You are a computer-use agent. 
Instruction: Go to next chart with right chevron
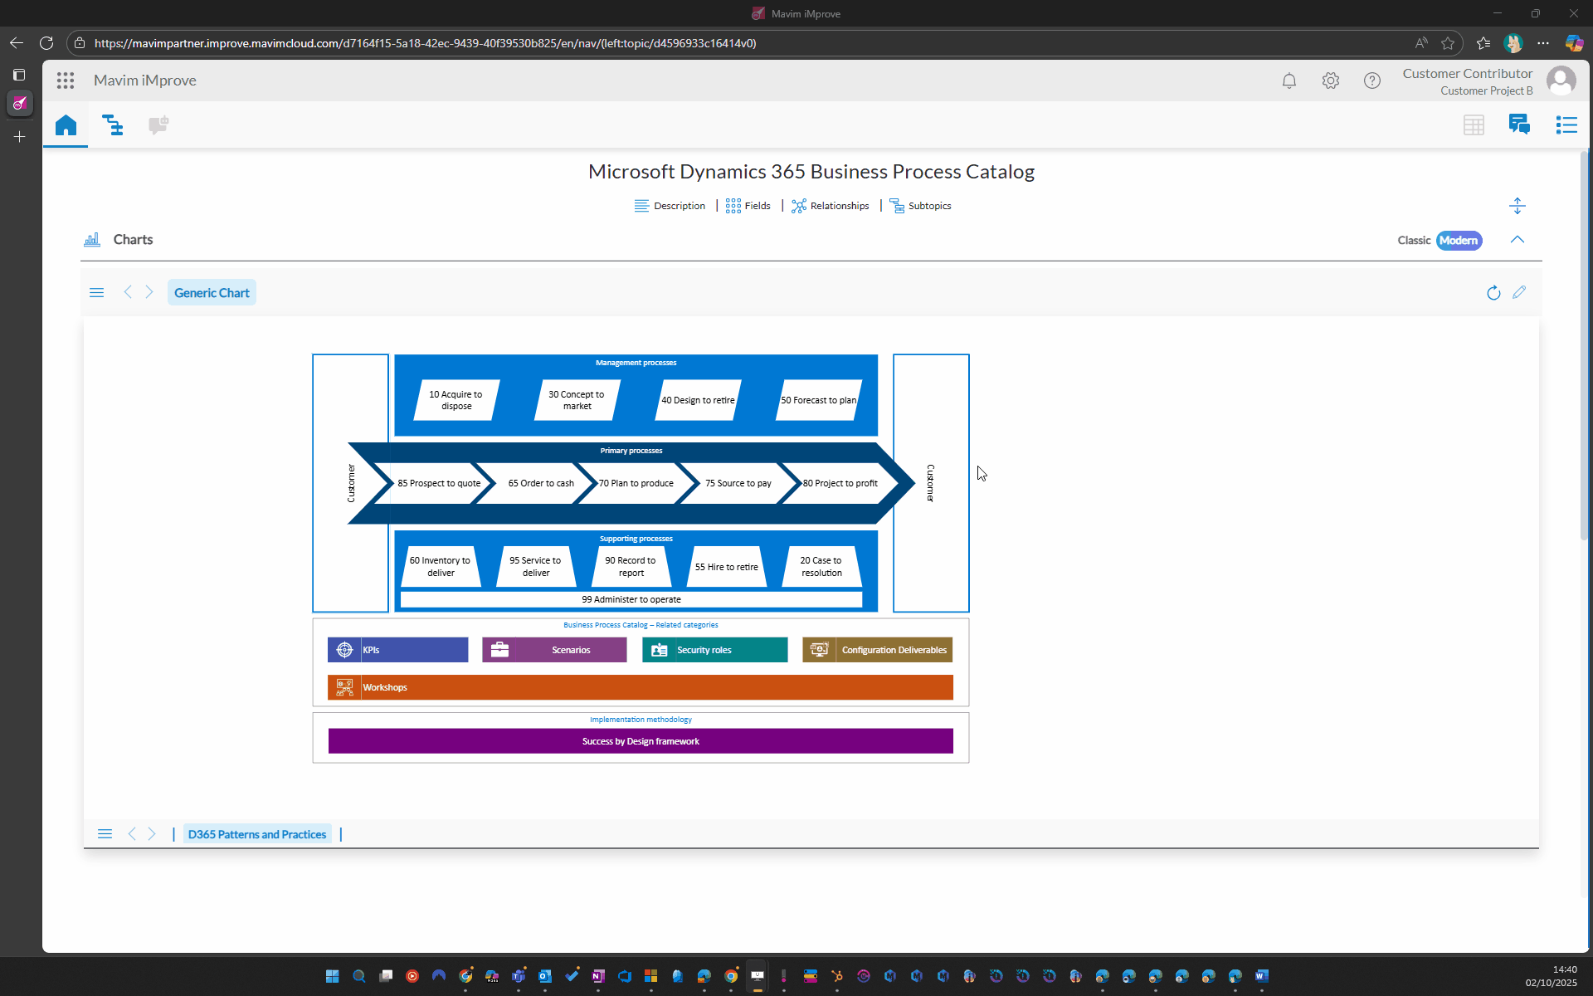149,292
